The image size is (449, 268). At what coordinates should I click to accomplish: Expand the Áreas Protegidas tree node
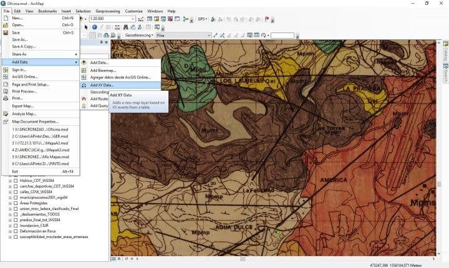click(x=11, y=203)
